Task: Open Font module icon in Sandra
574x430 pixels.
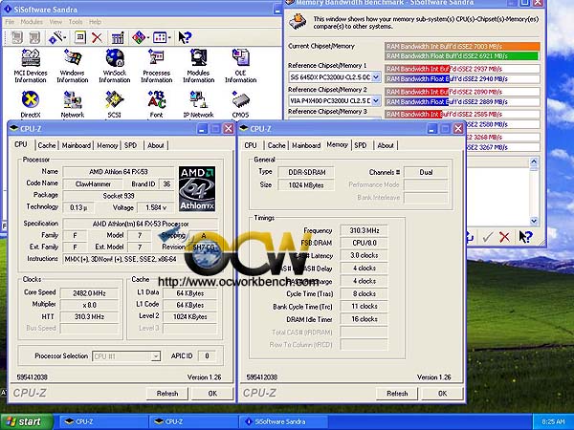Action: click(x=157, y=104)
